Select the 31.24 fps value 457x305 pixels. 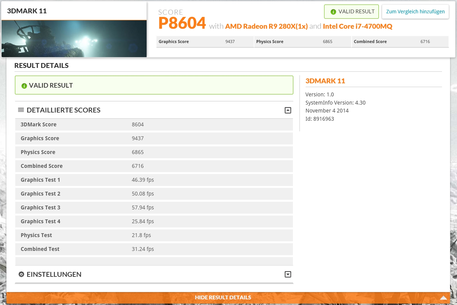(143, 249)
